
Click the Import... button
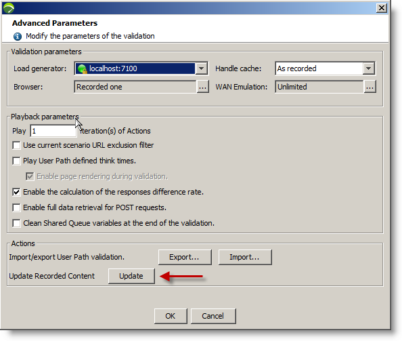[245, 257]
